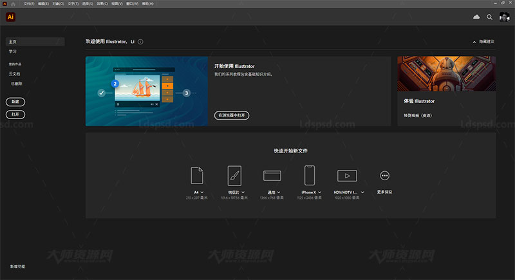
Task: Select the iPhone X preset icon
Action: pyautogui.click(x=310, y=175)
